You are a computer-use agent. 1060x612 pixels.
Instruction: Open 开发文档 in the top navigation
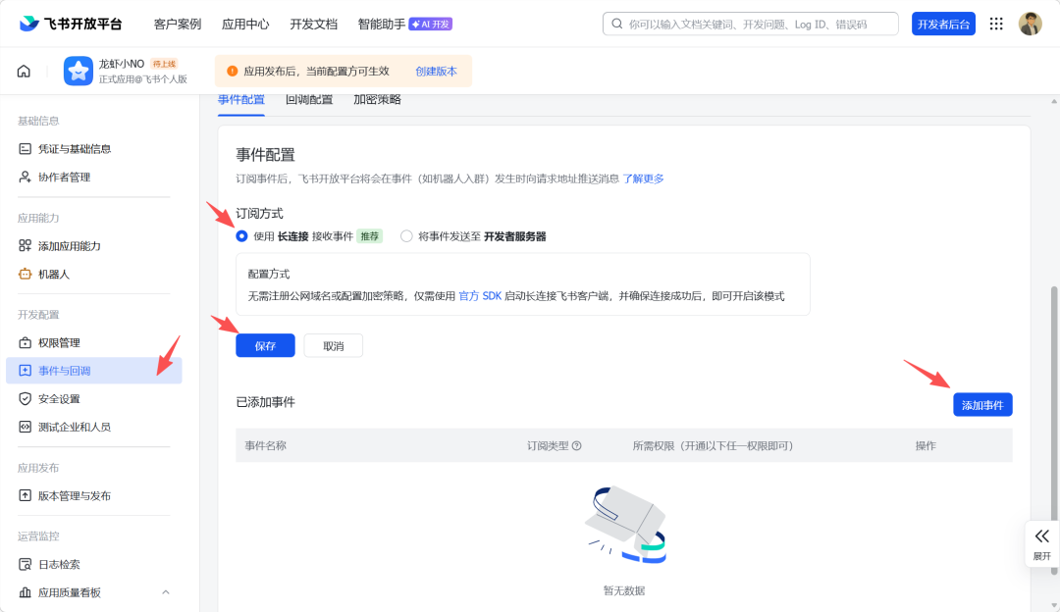[313, 24]
